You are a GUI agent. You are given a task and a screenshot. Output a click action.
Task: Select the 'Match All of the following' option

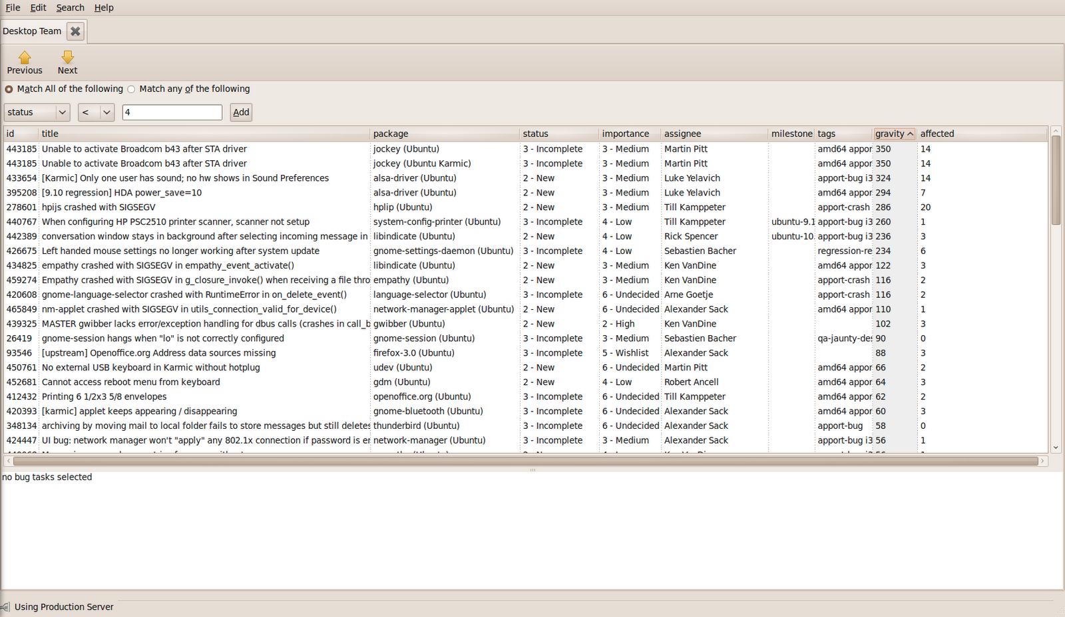pyautogui.click(x=64, y=89)
